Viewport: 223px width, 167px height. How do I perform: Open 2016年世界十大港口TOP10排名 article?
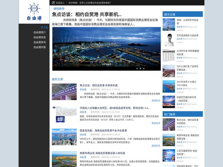(x=186, y=83)
